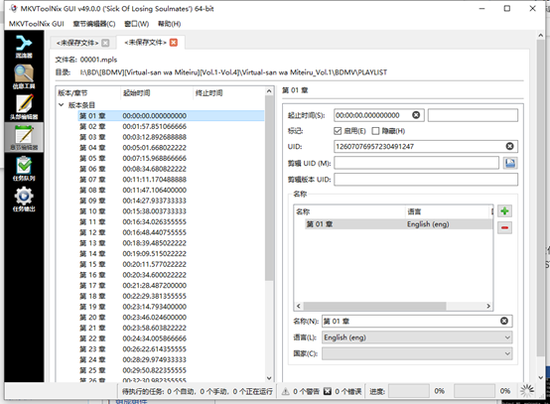Screen dimensions: 550x404
Task: Open the MKVToolNix GUI menu
Action: pos(36,24)
